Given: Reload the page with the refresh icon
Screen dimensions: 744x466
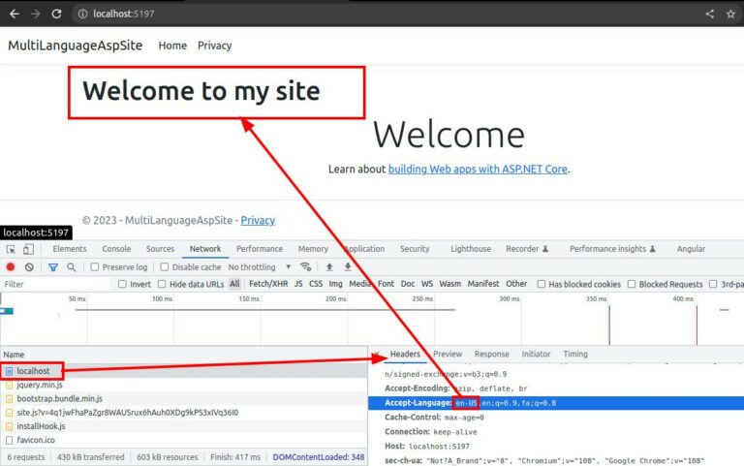Looking at the screenshot, I should pyautogui.click(x=56, y=14).
